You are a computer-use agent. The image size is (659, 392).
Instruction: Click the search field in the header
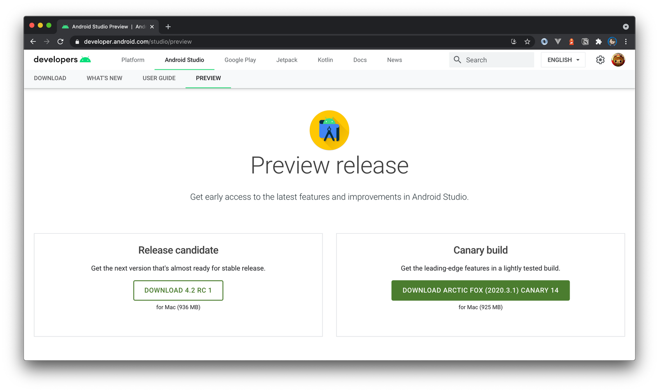point(491,60)
